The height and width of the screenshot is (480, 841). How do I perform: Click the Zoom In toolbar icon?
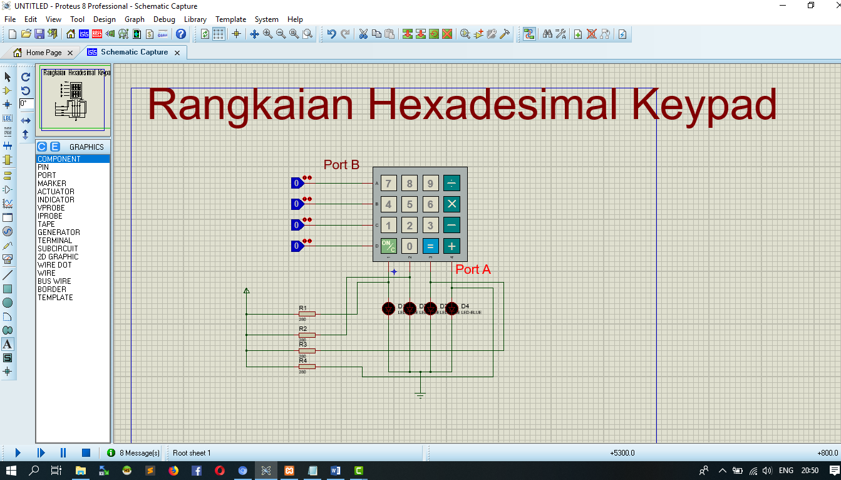pos(267,34)
